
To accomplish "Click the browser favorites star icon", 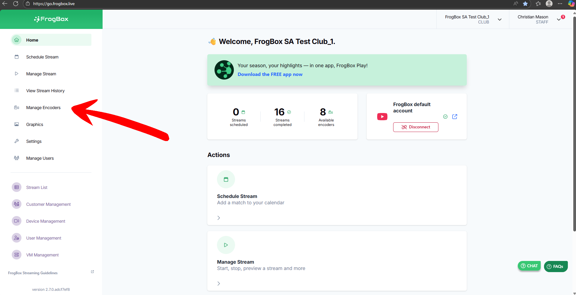I will [525, 4].
